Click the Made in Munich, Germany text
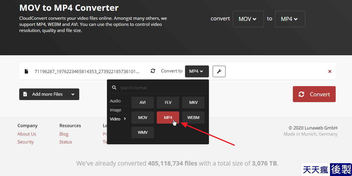The height and width of the screenshot is (176, 352). 311,134
